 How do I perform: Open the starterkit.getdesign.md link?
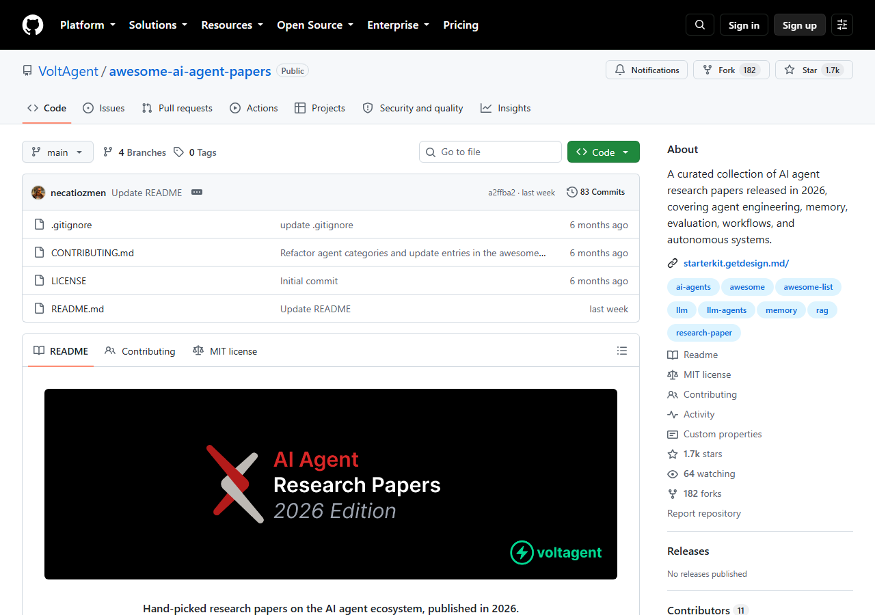pyautogui.click(x=736, y=263)
